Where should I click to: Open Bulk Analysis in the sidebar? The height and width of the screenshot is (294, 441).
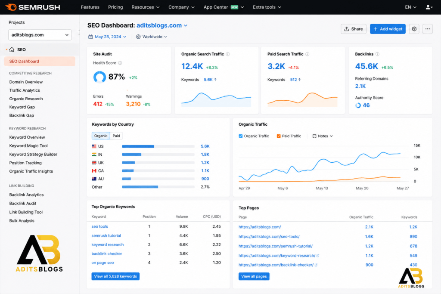coord(22,221)
